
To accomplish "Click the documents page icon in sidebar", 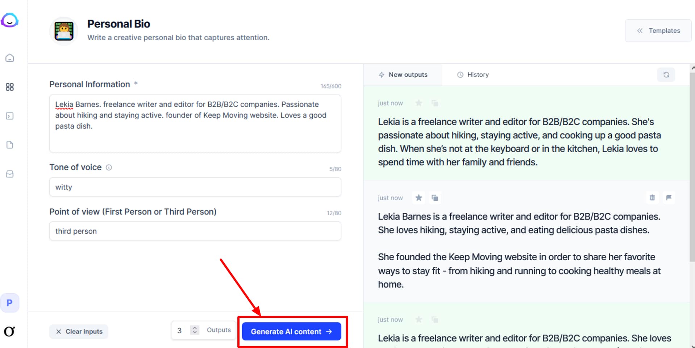I will coord(10,145).
